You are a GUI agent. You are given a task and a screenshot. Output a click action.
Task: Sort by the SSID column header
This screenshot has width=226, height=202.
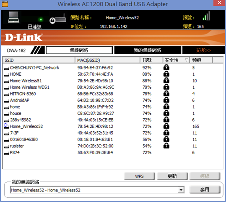click(x=39, y=60)
